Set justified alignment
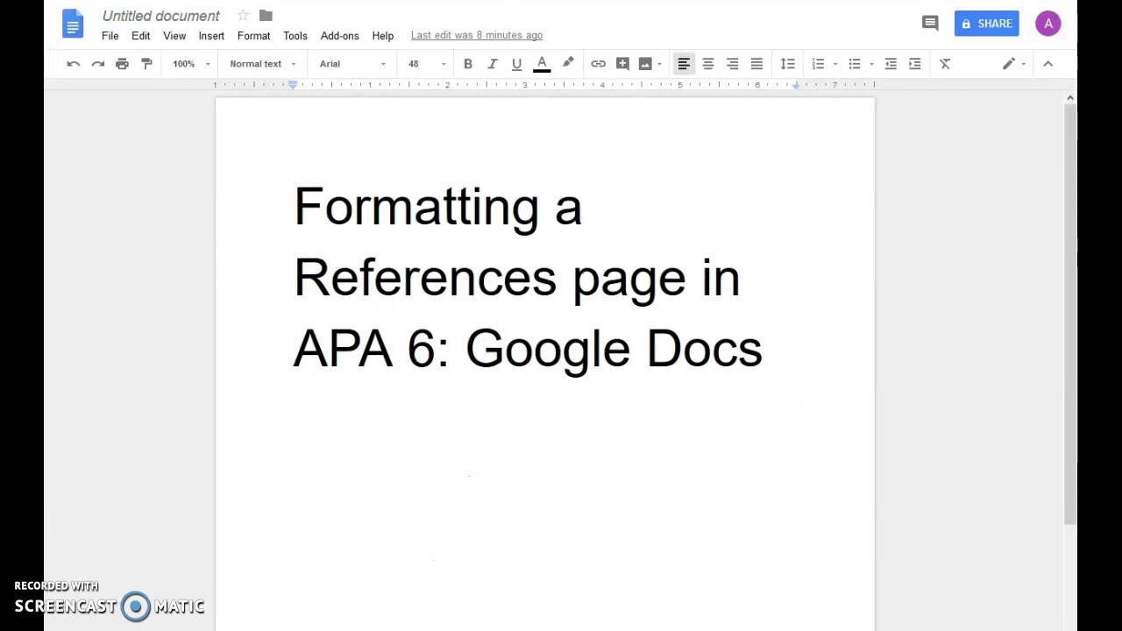The width and height of the screenshot is (1122, 631). 756,64
